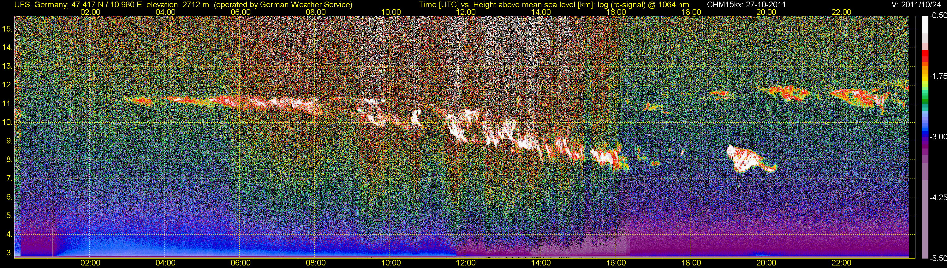
Task: Click the 14:00 label on the bottom time axis
Action: pos(541,263)
